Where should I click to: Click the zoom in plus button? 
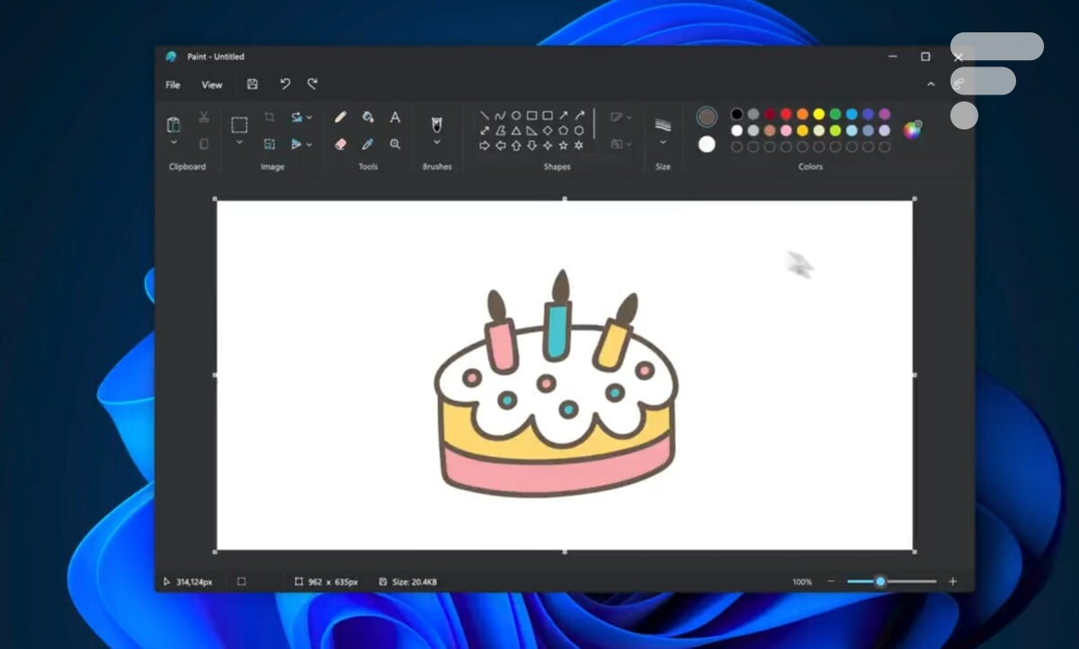coord(952,582)
